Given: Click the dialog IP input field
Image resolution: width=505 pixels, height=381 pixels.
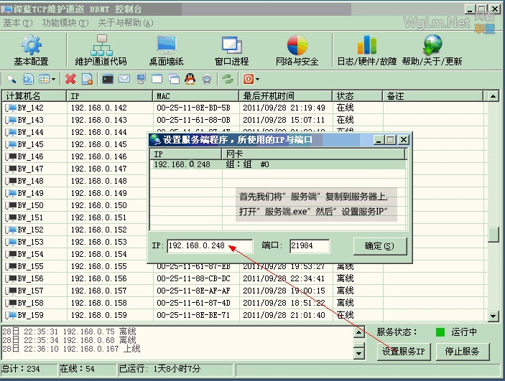Looking at the screenshot, I should coord(210,246).
